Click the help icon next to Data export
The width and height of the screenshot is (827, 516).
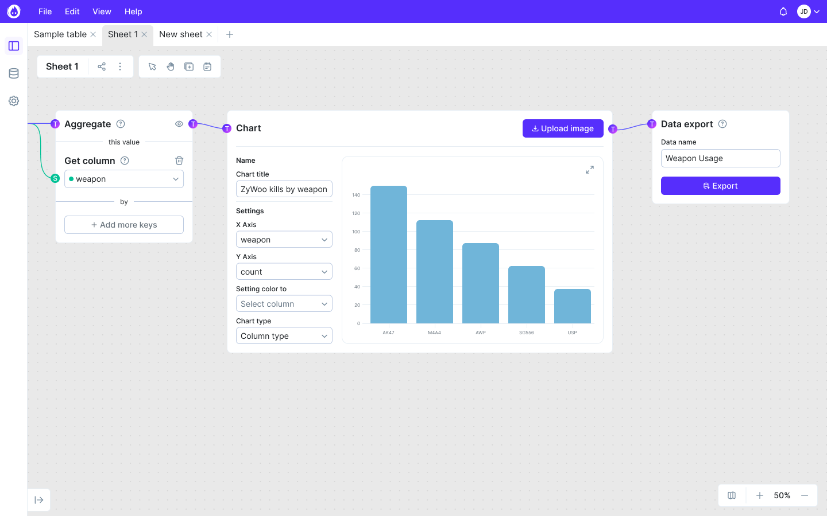click(722, 124)
